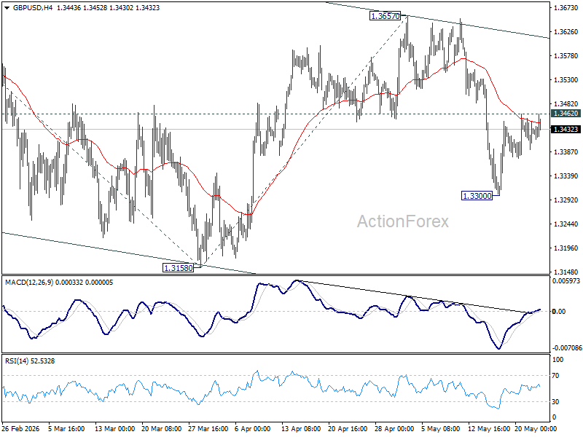Viewport: 583px width, 437px height.
Task: Click the 1.31480 price axis value
Action: 566,272
